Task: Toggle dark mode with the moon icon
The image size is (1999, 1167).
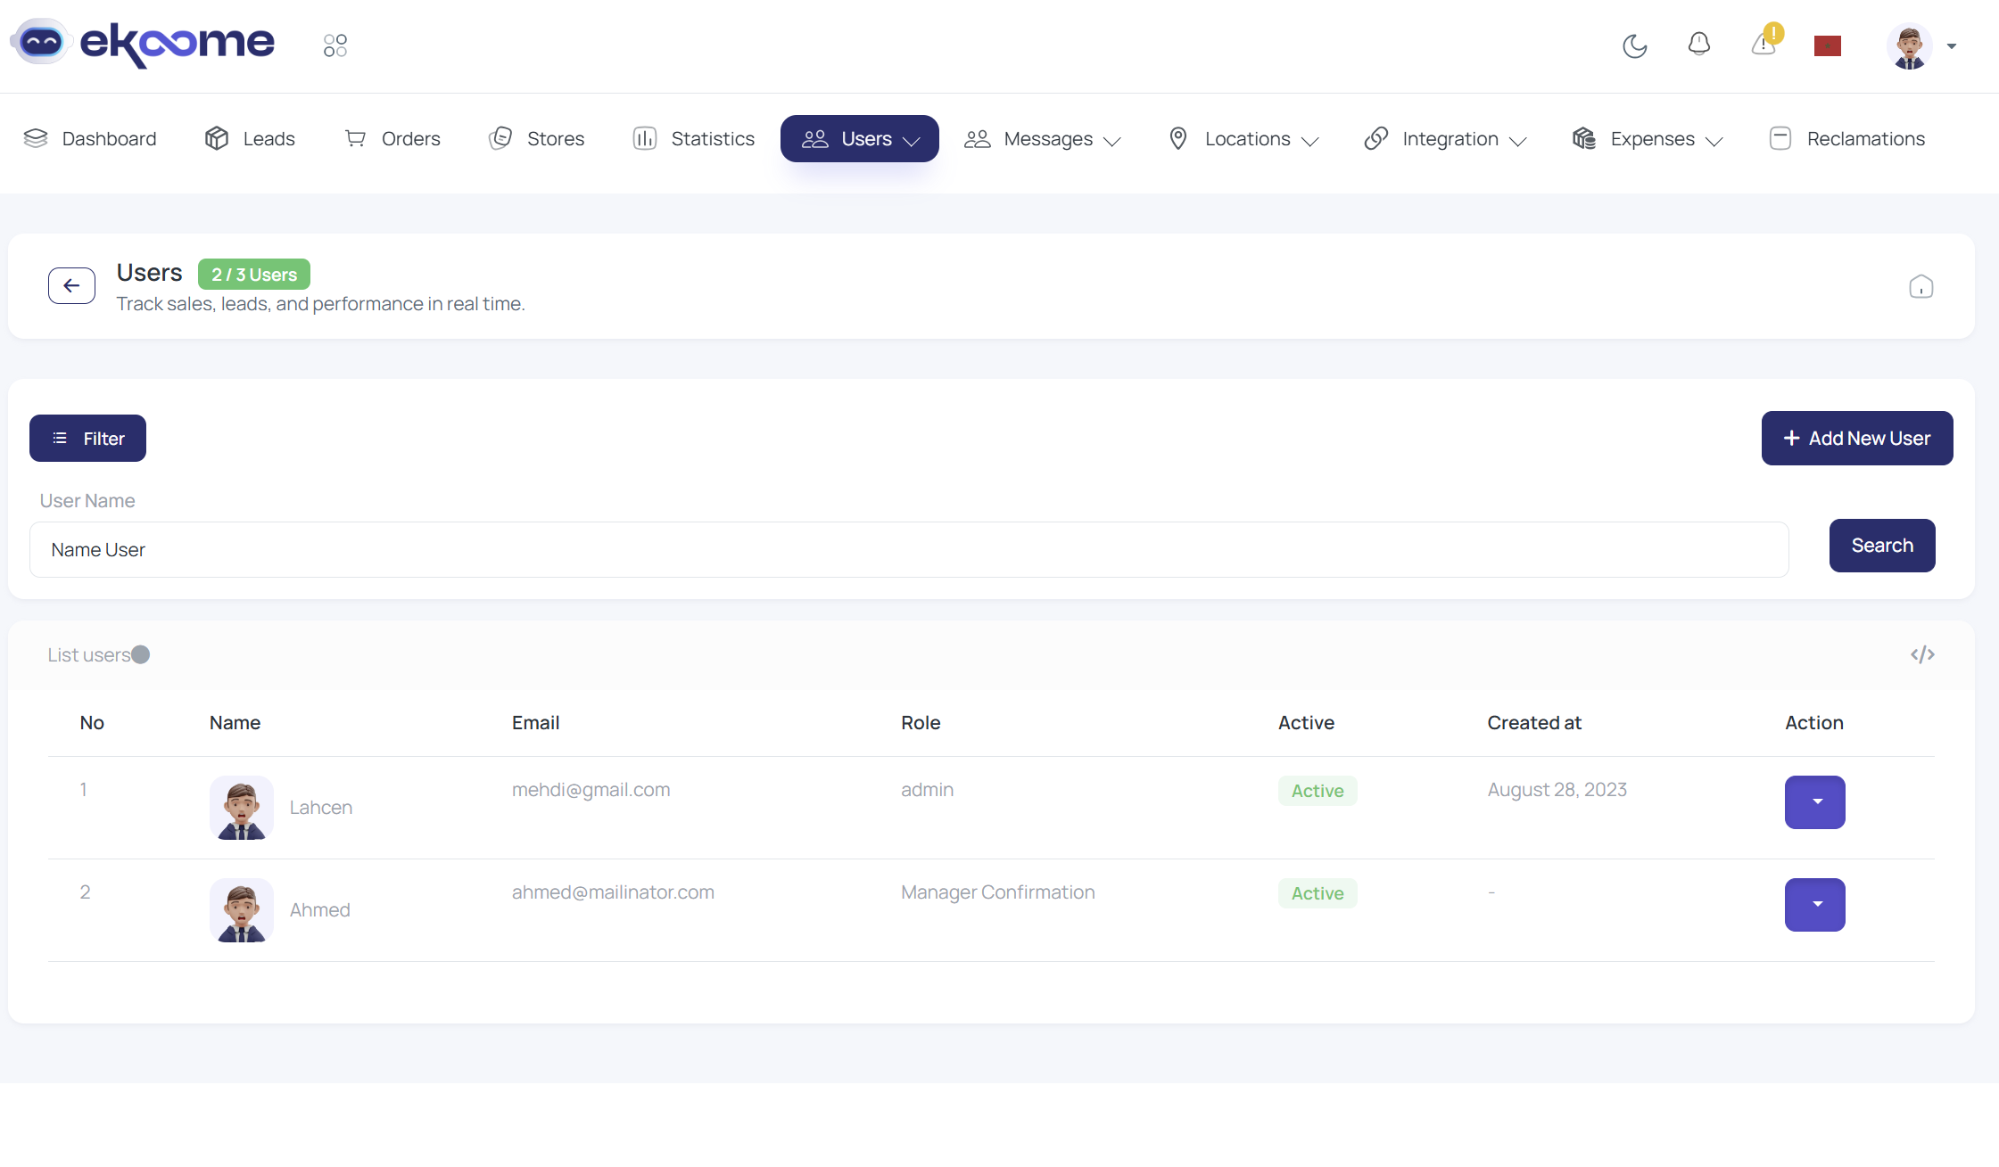Action: (1635, 45)
